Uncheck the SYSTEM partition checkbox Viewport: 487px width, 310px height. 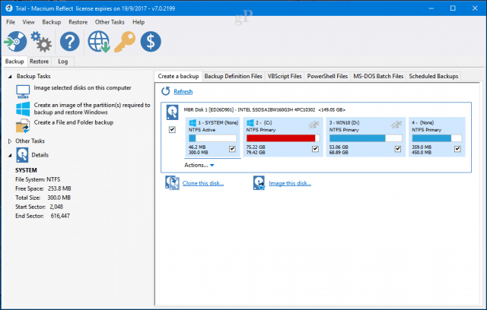232,149
